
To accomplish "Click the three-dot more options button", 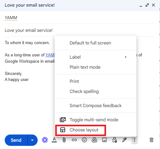I will coord(135,140).
